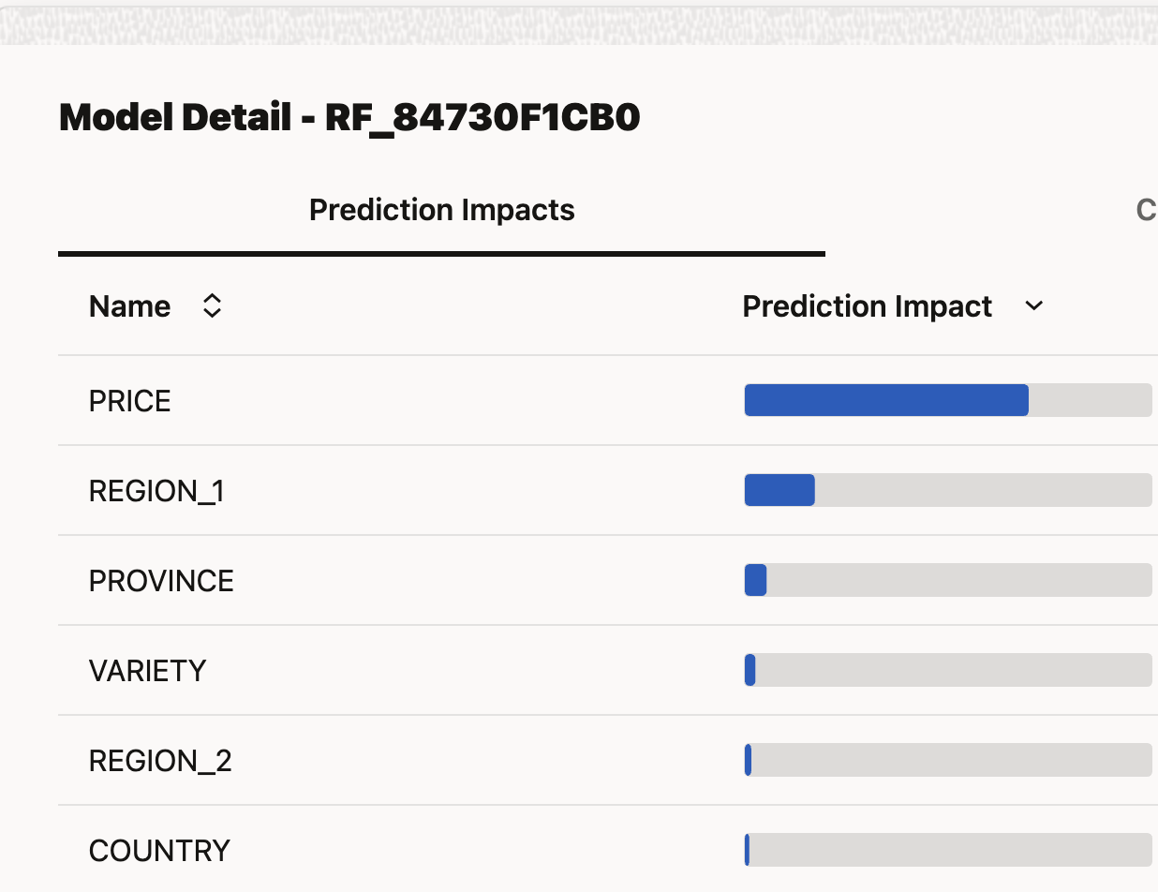Select the COUNTRY row name
Image resolution: width=1158 pixels, height=892 pixels.
[x=159, y=851]
